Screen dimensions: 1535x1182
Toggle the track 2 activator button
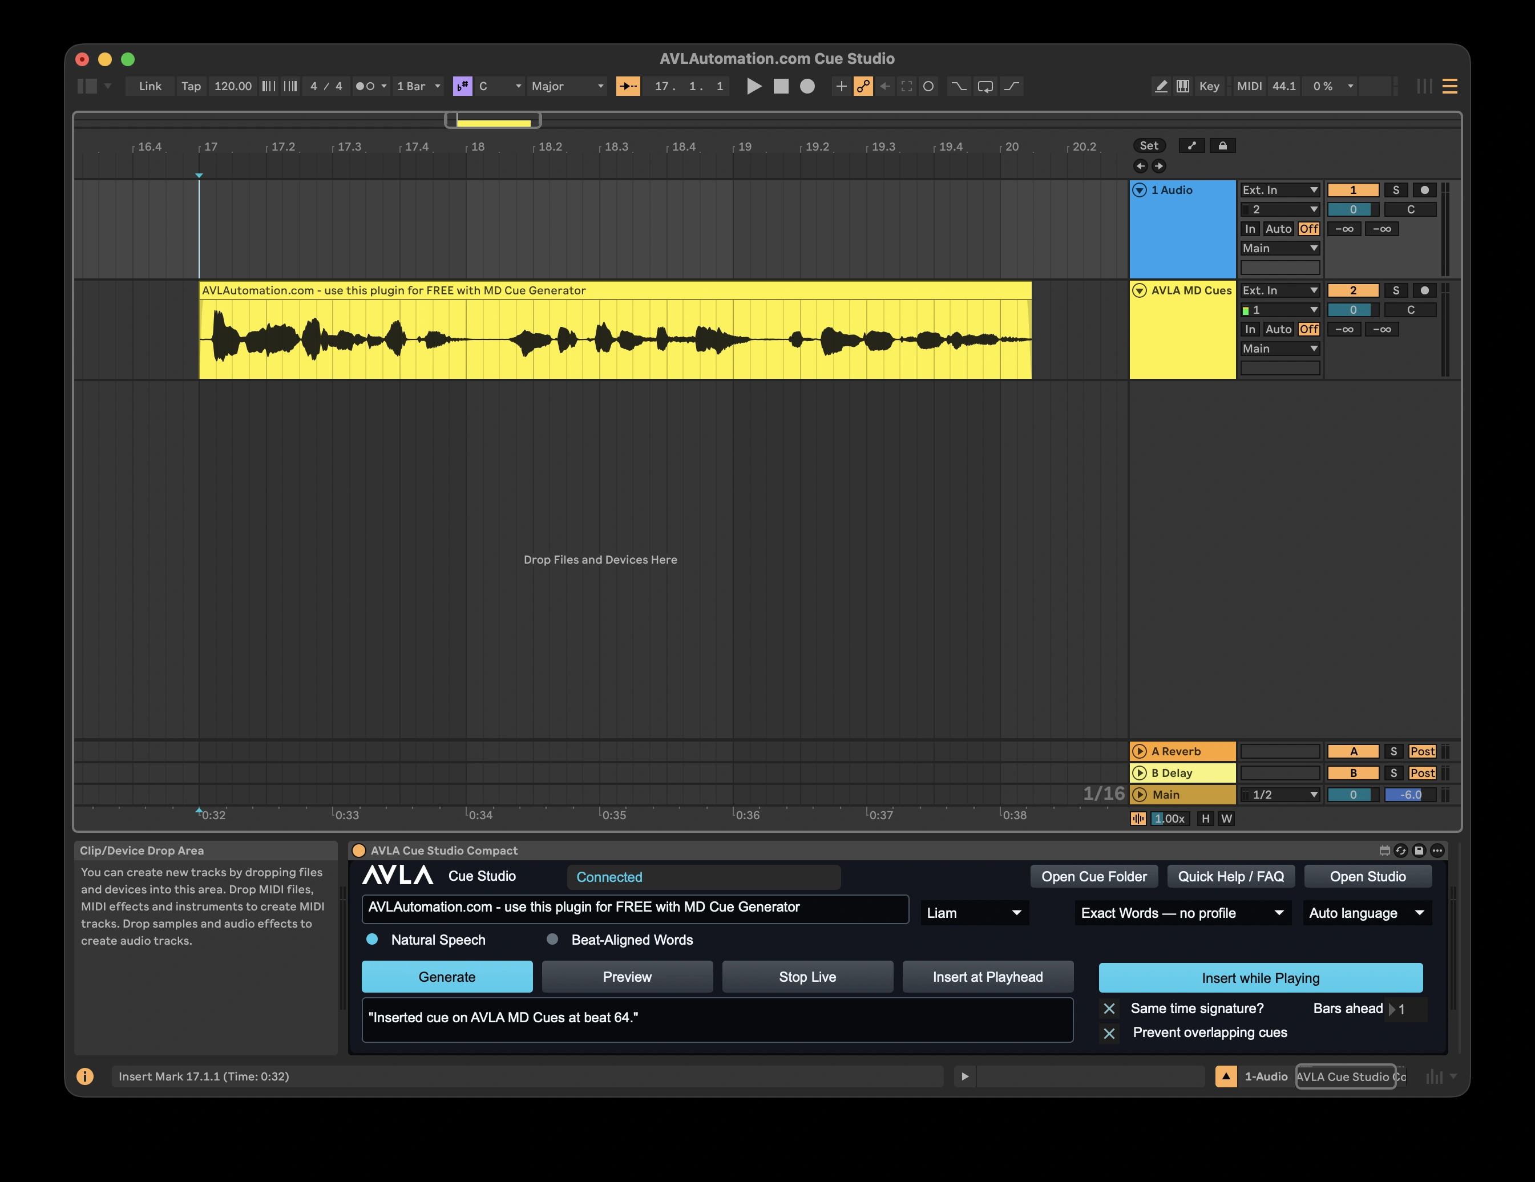(1353, 291)
